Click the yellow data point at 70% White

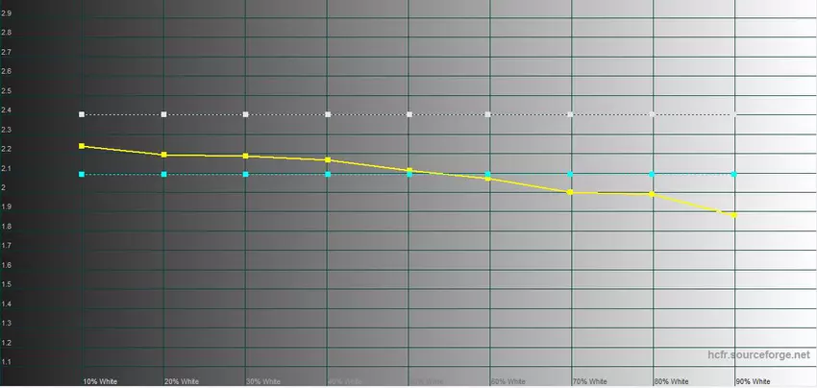571,192
